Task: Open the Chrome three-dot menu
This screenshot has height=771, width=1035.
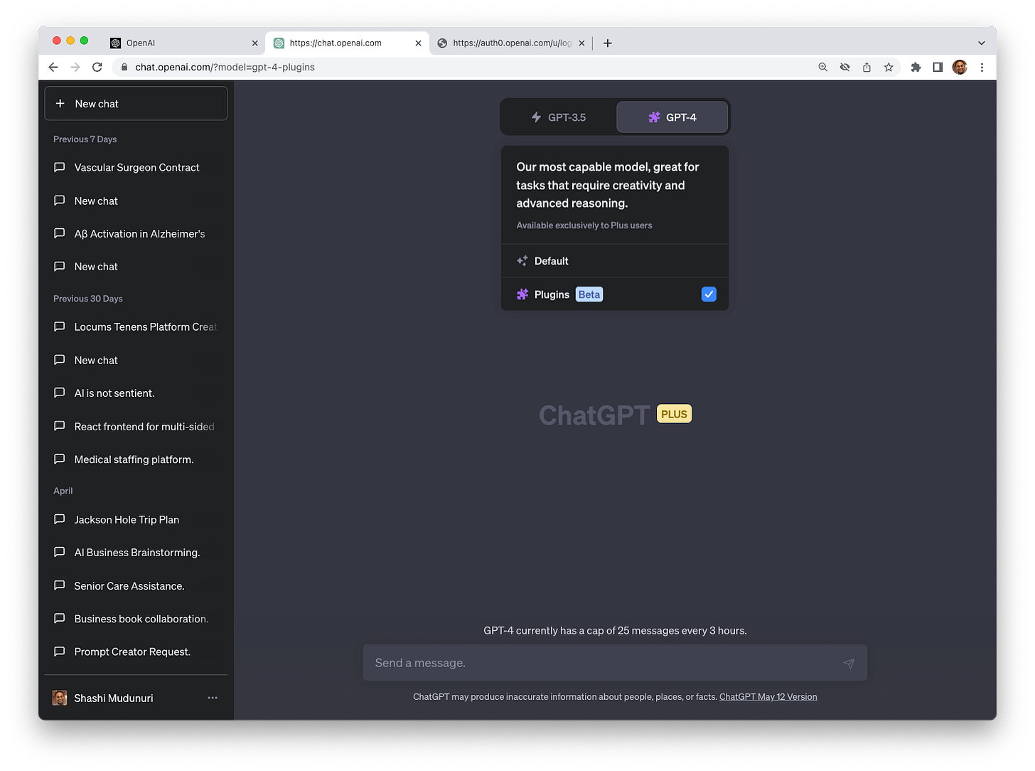Action: tap(982, 67)
